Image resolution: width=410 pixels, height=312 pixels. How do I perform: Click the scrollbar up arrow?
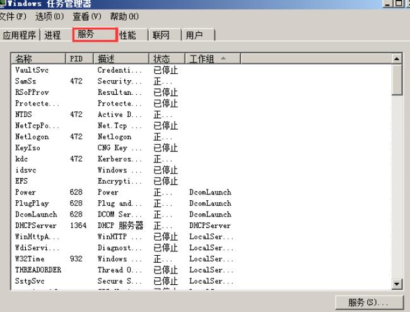[x=397, y=59]
